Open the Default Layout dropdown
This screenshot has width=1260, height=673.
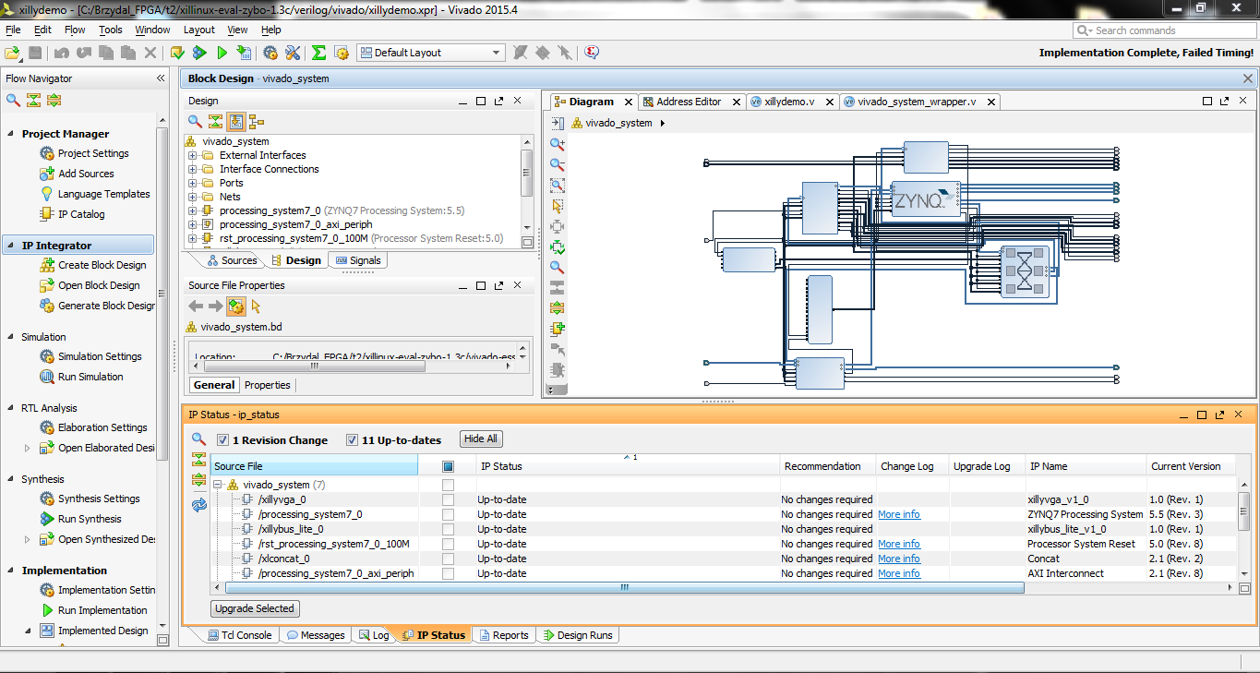pos(431,53)
